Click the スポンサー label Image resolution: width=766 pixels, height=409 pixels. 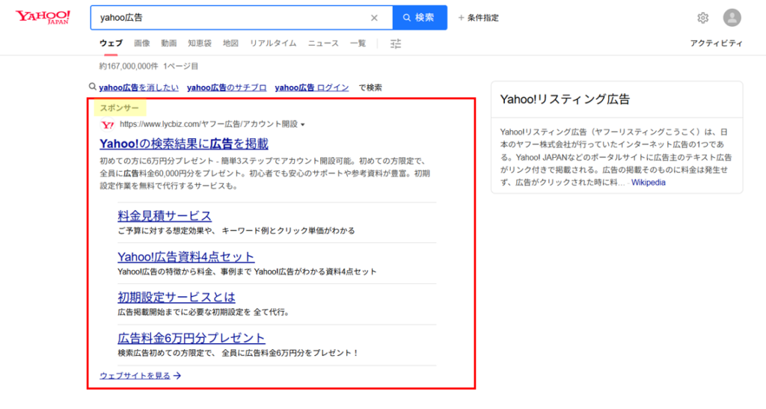point(120,108)
